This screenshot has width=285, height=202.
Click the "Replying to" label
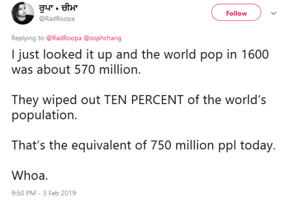click(x=27, y=38)
